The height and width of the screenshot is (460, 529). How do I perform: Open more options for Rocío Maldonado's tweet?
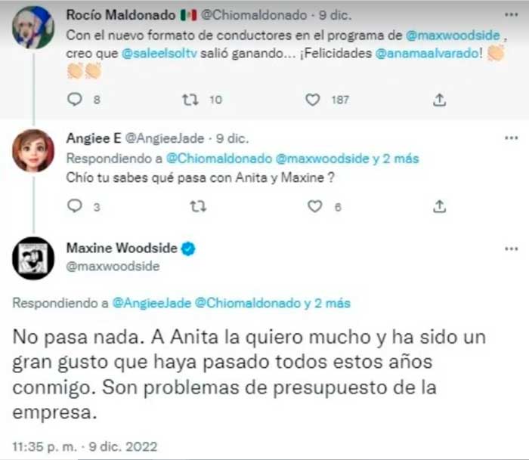point(511,15)
